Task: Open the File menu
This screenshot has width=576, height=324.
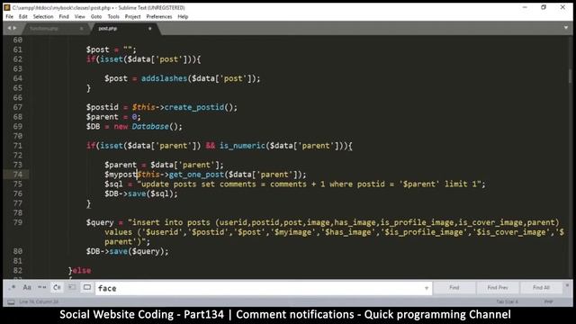Action: (x=10, y=16)
